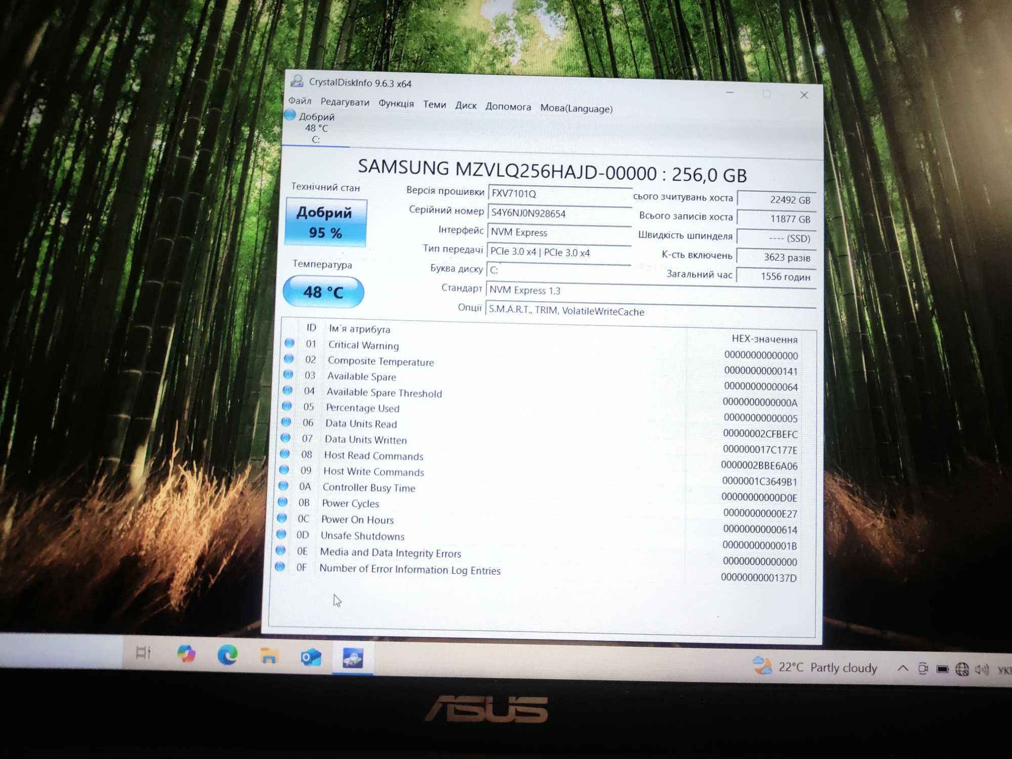Select the Unsafe Shutdowns attribute name
Image resolution: width=1012 pixels, height=759 pixels.
pos(362,536)
